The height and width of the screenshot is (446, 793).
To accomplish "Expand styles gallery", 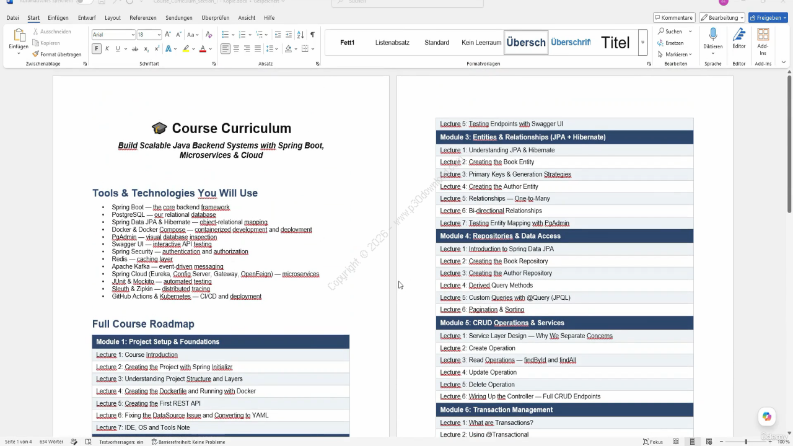I will click(x=642, y=43).
